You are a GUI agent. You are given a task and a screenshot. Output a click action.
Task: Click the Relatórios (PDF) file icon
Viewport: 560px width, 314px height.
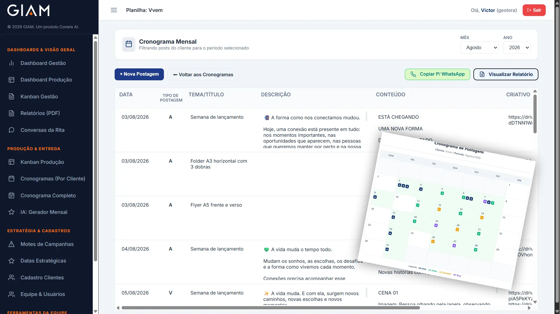pyautogui.click(x=11, y=113)
